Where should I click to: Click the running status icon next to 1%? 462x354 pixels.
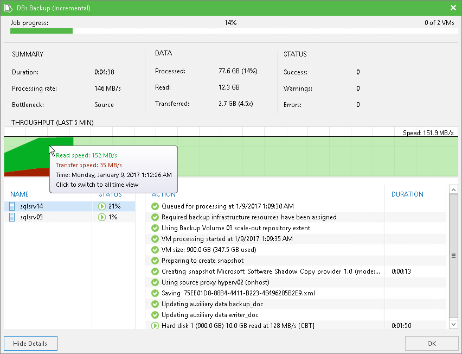(102, 217)
